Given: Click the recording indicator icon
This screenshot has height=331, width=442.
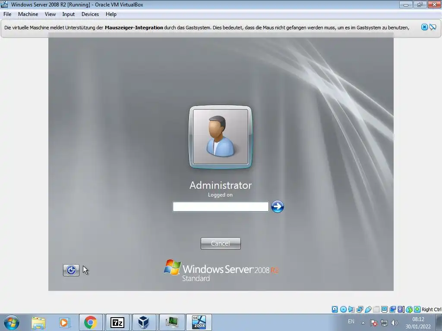Looking at the screenshot, I should click(x=392, y=309).
